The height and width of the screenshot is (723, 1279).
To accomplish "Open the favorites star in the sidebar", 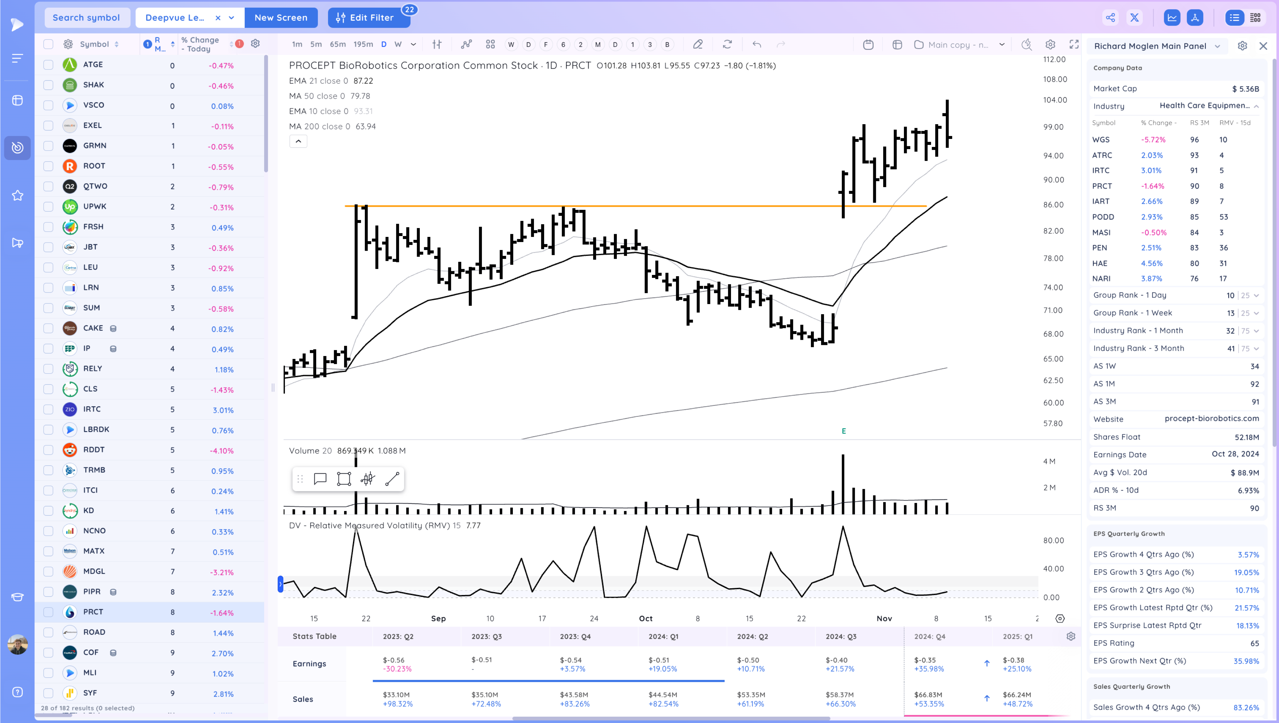I will coord(17,196).
